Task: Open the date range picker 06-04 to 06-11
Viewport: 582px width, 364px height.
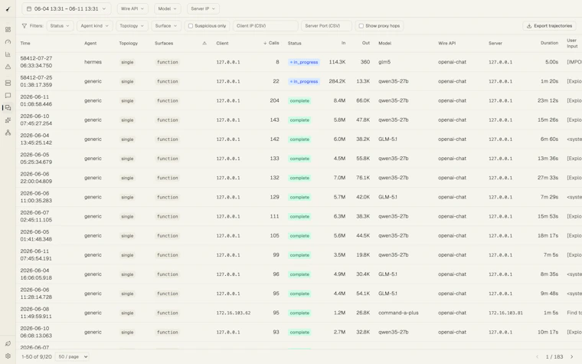Action: coord(66,9)
